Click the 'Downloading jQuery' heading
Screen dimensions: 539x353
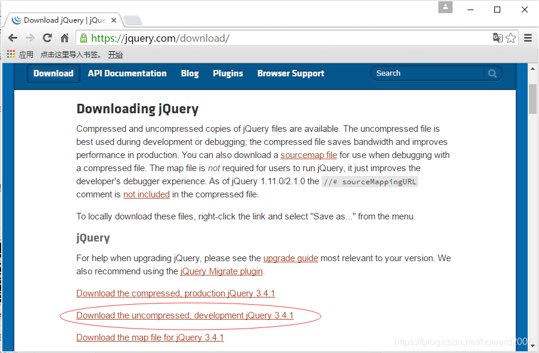point(138,109)
